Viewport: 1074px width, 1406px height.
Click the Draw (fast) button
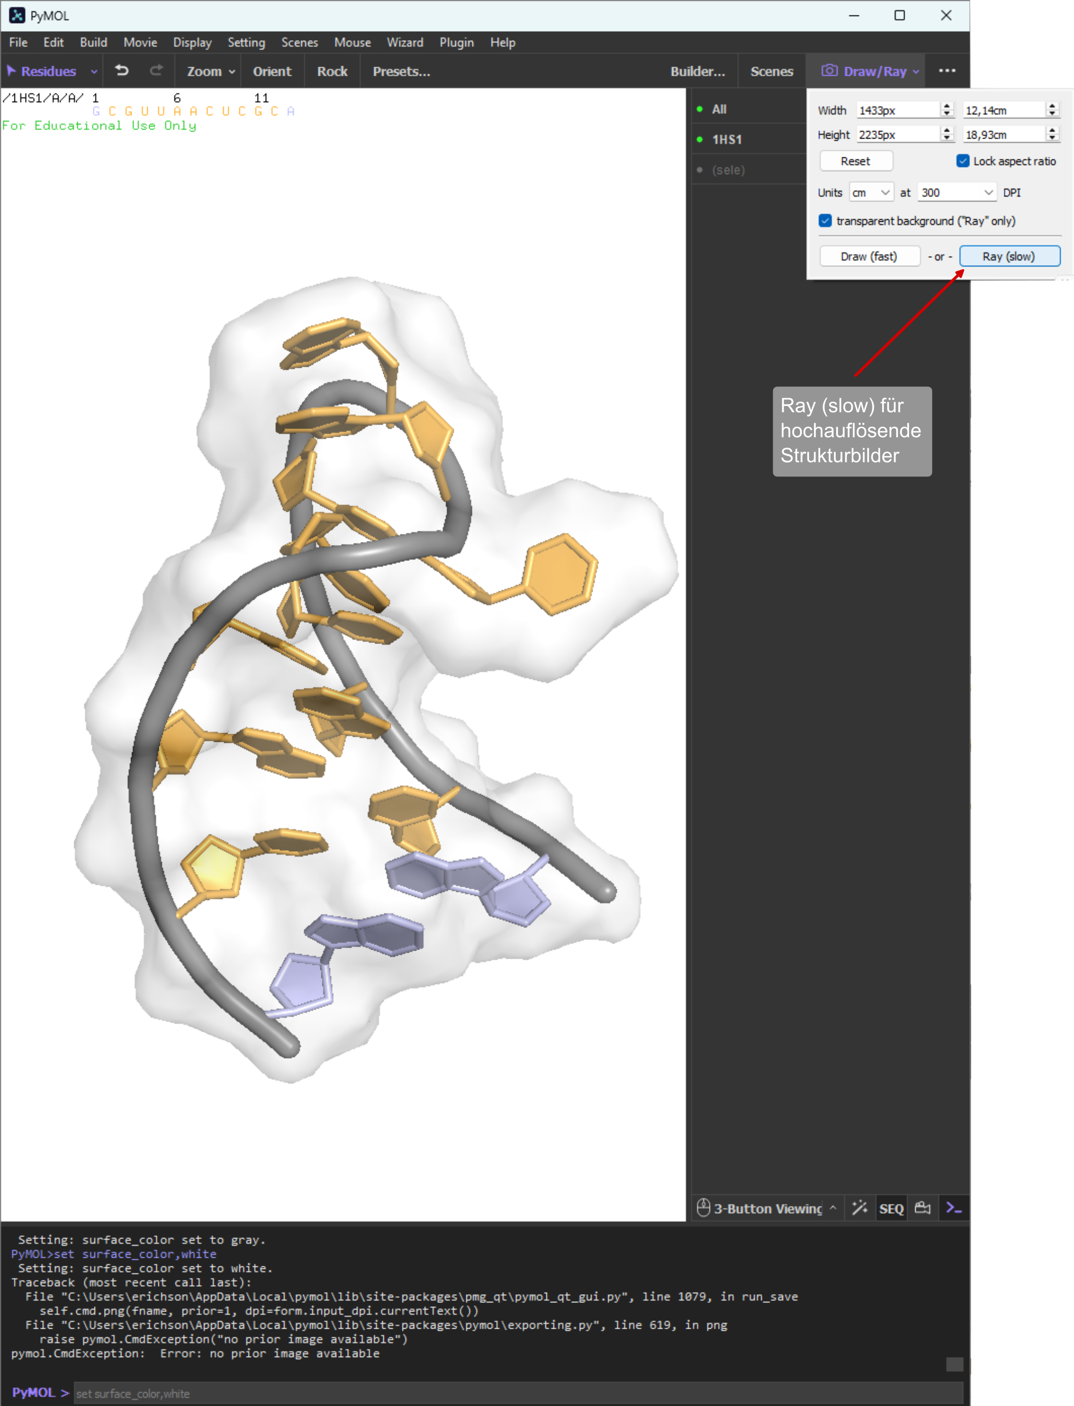point(869,256)
